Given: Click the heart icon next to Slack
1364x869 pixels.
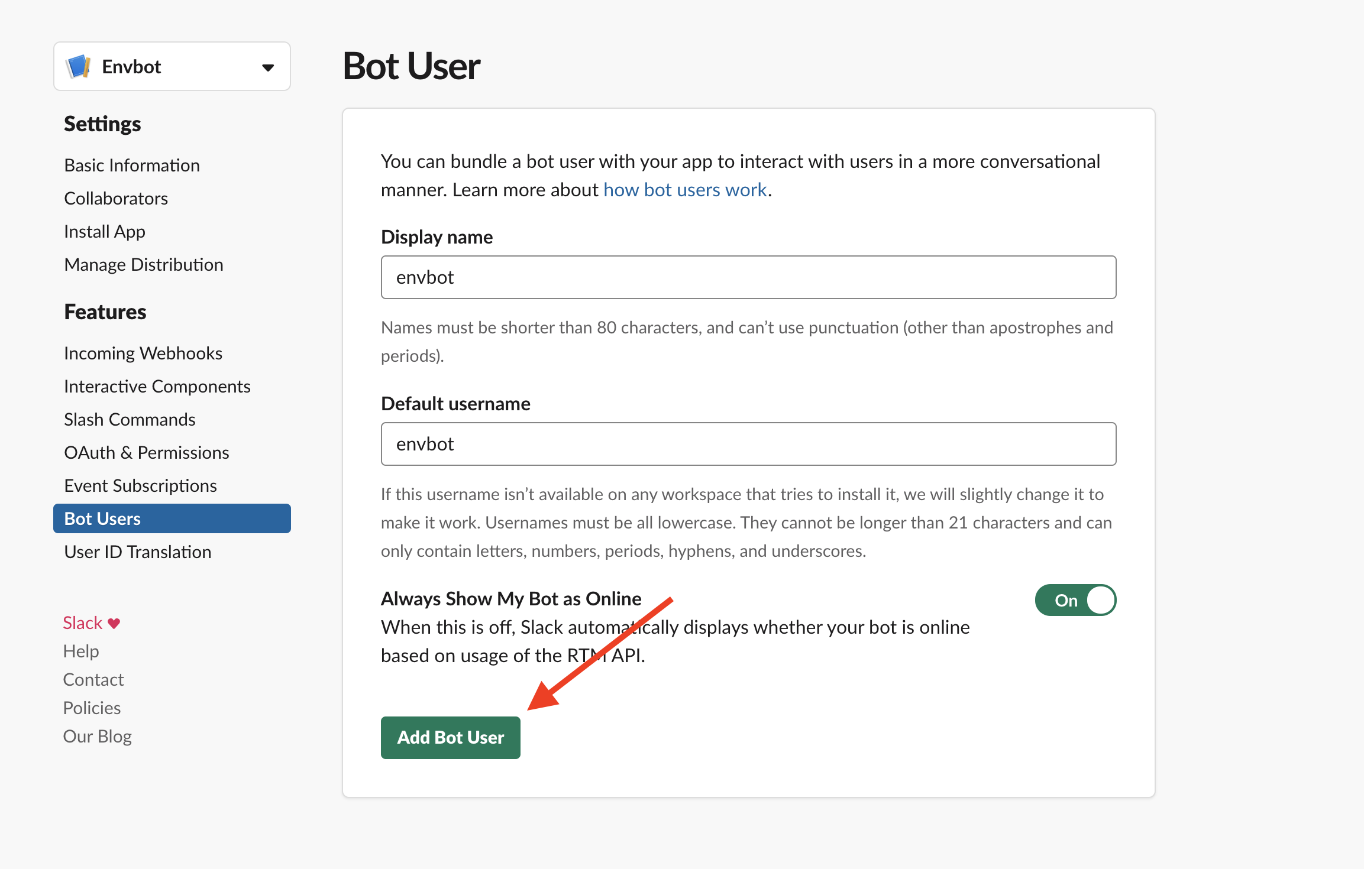Looking at the screenshot, I should coord(114,623).
